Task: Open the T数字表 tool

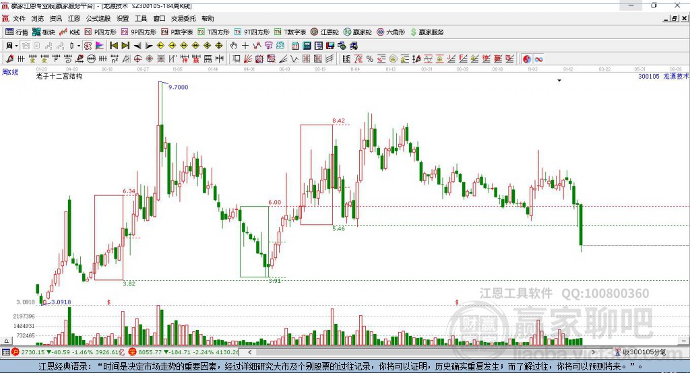Action: coord(290,32)
